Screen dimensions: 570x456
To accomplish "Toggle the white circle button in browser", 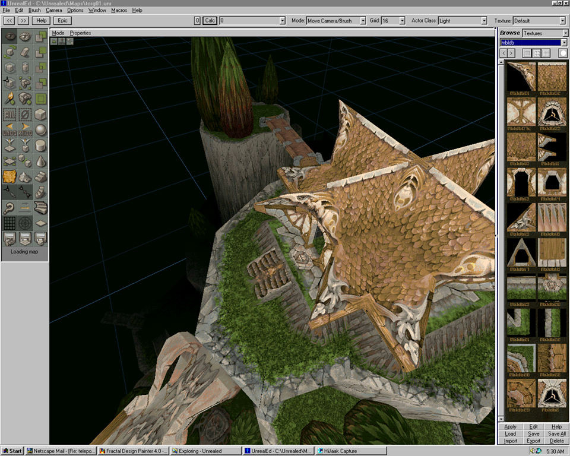I will click(x=562, y=53).
